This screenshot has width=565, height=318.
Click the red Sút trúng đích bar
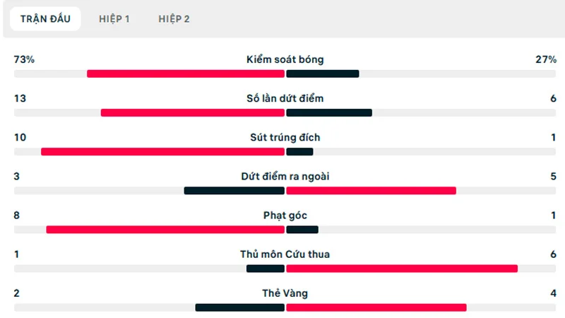[x=162, y=151]
